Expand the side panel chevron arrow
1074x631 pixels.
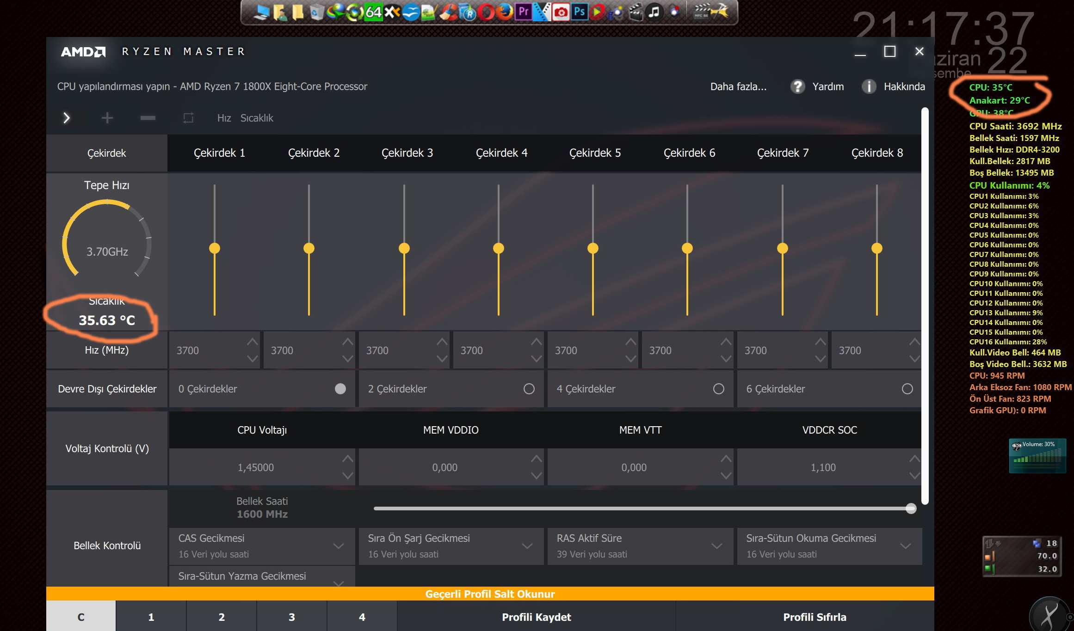[x=67, y=118]
